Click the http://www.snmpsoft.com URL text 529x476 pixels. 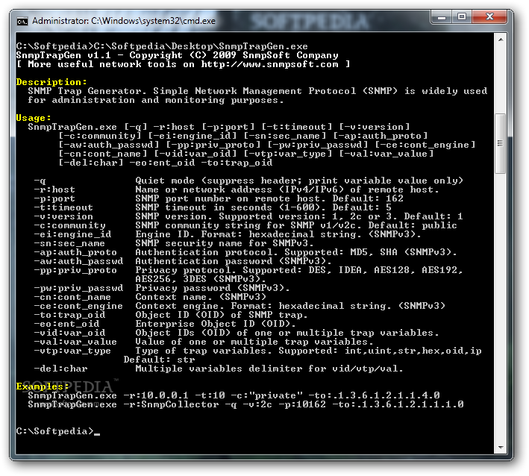coord(269,64)
